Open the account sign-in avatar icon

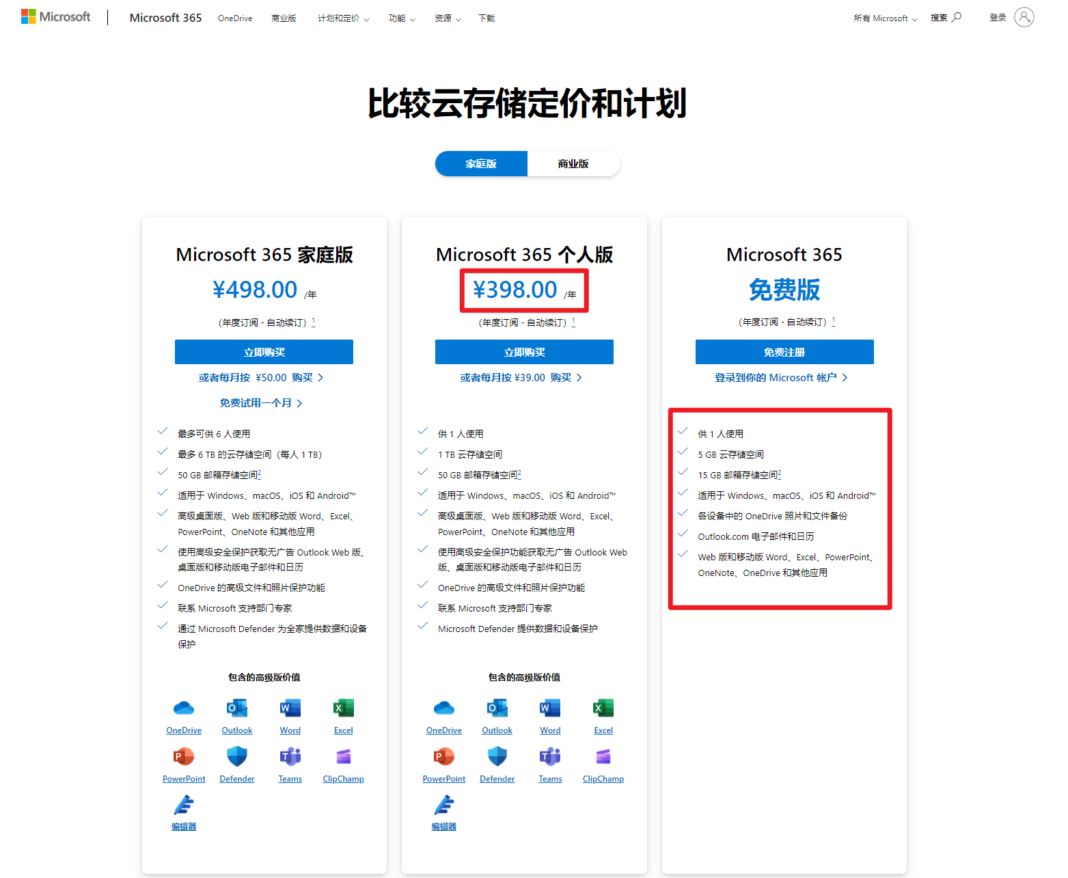(x=1024, y=17)
